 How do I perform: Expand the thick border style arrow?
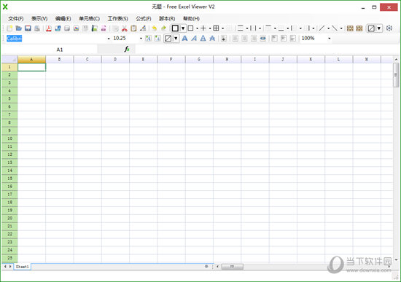[x=183, y=28]
